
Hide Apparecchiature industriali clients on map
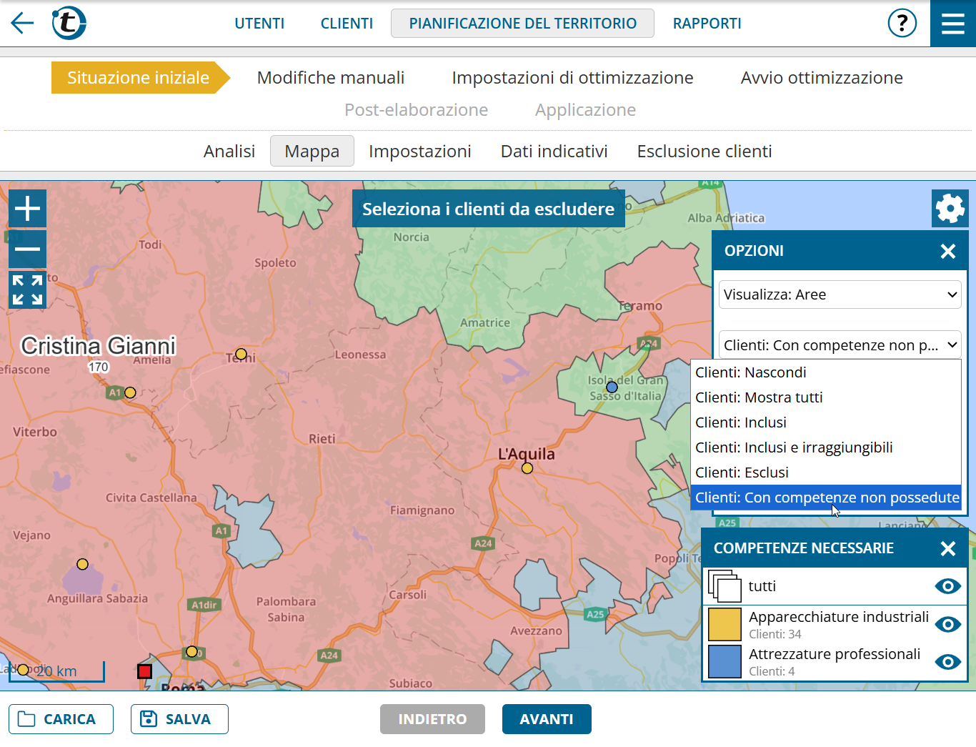[x=947, y=624]
